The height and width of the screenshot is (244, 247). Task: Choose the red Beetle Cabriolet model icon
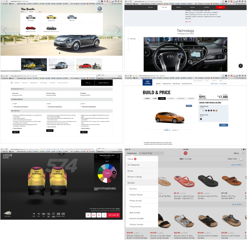point(31,28)
